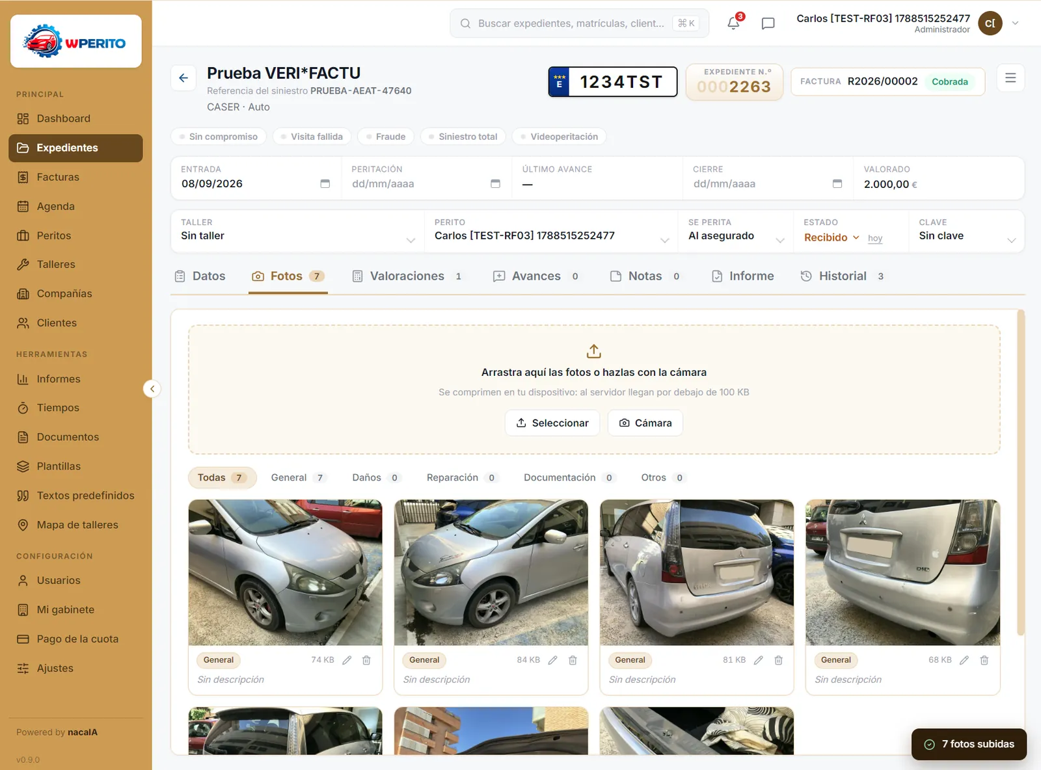Switch to the Historial tab
The width and height of the screenshot is (1041, 770).
point(842,276)
